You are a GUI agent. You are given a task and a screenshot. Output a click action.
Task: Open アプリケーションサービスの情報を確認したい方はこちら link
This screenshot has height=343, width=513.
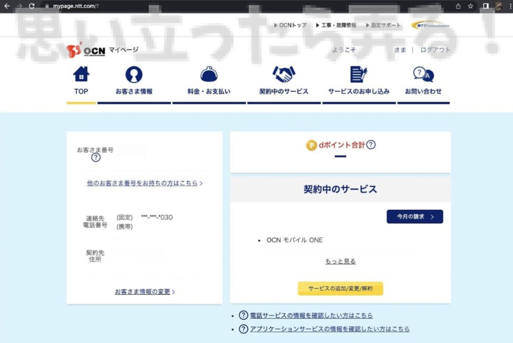(330, 329)
